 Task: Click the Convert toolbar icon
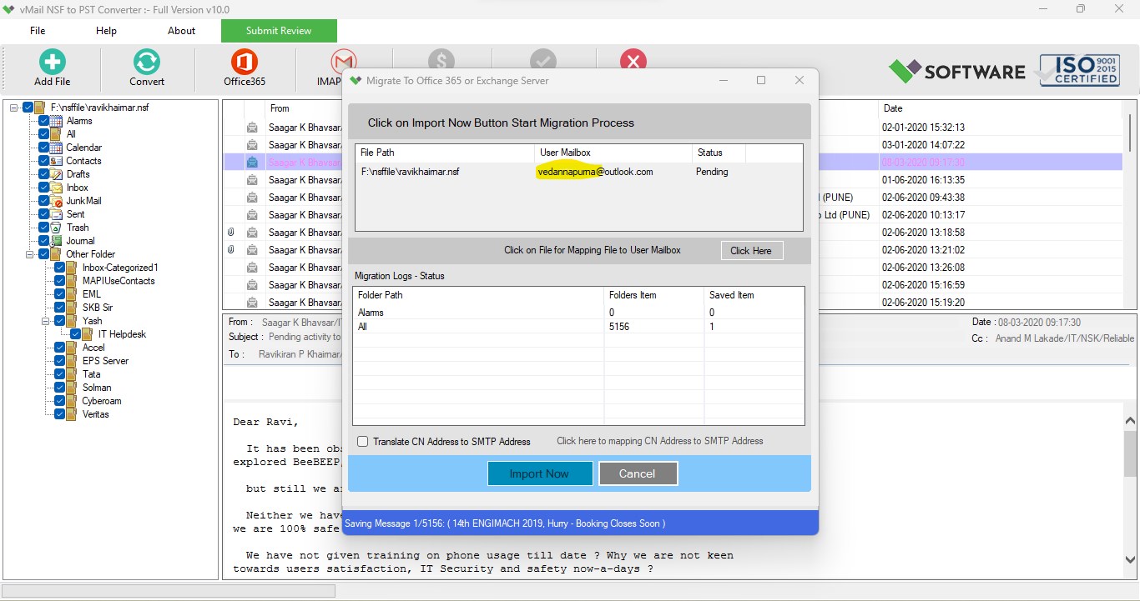click(147, 62)
